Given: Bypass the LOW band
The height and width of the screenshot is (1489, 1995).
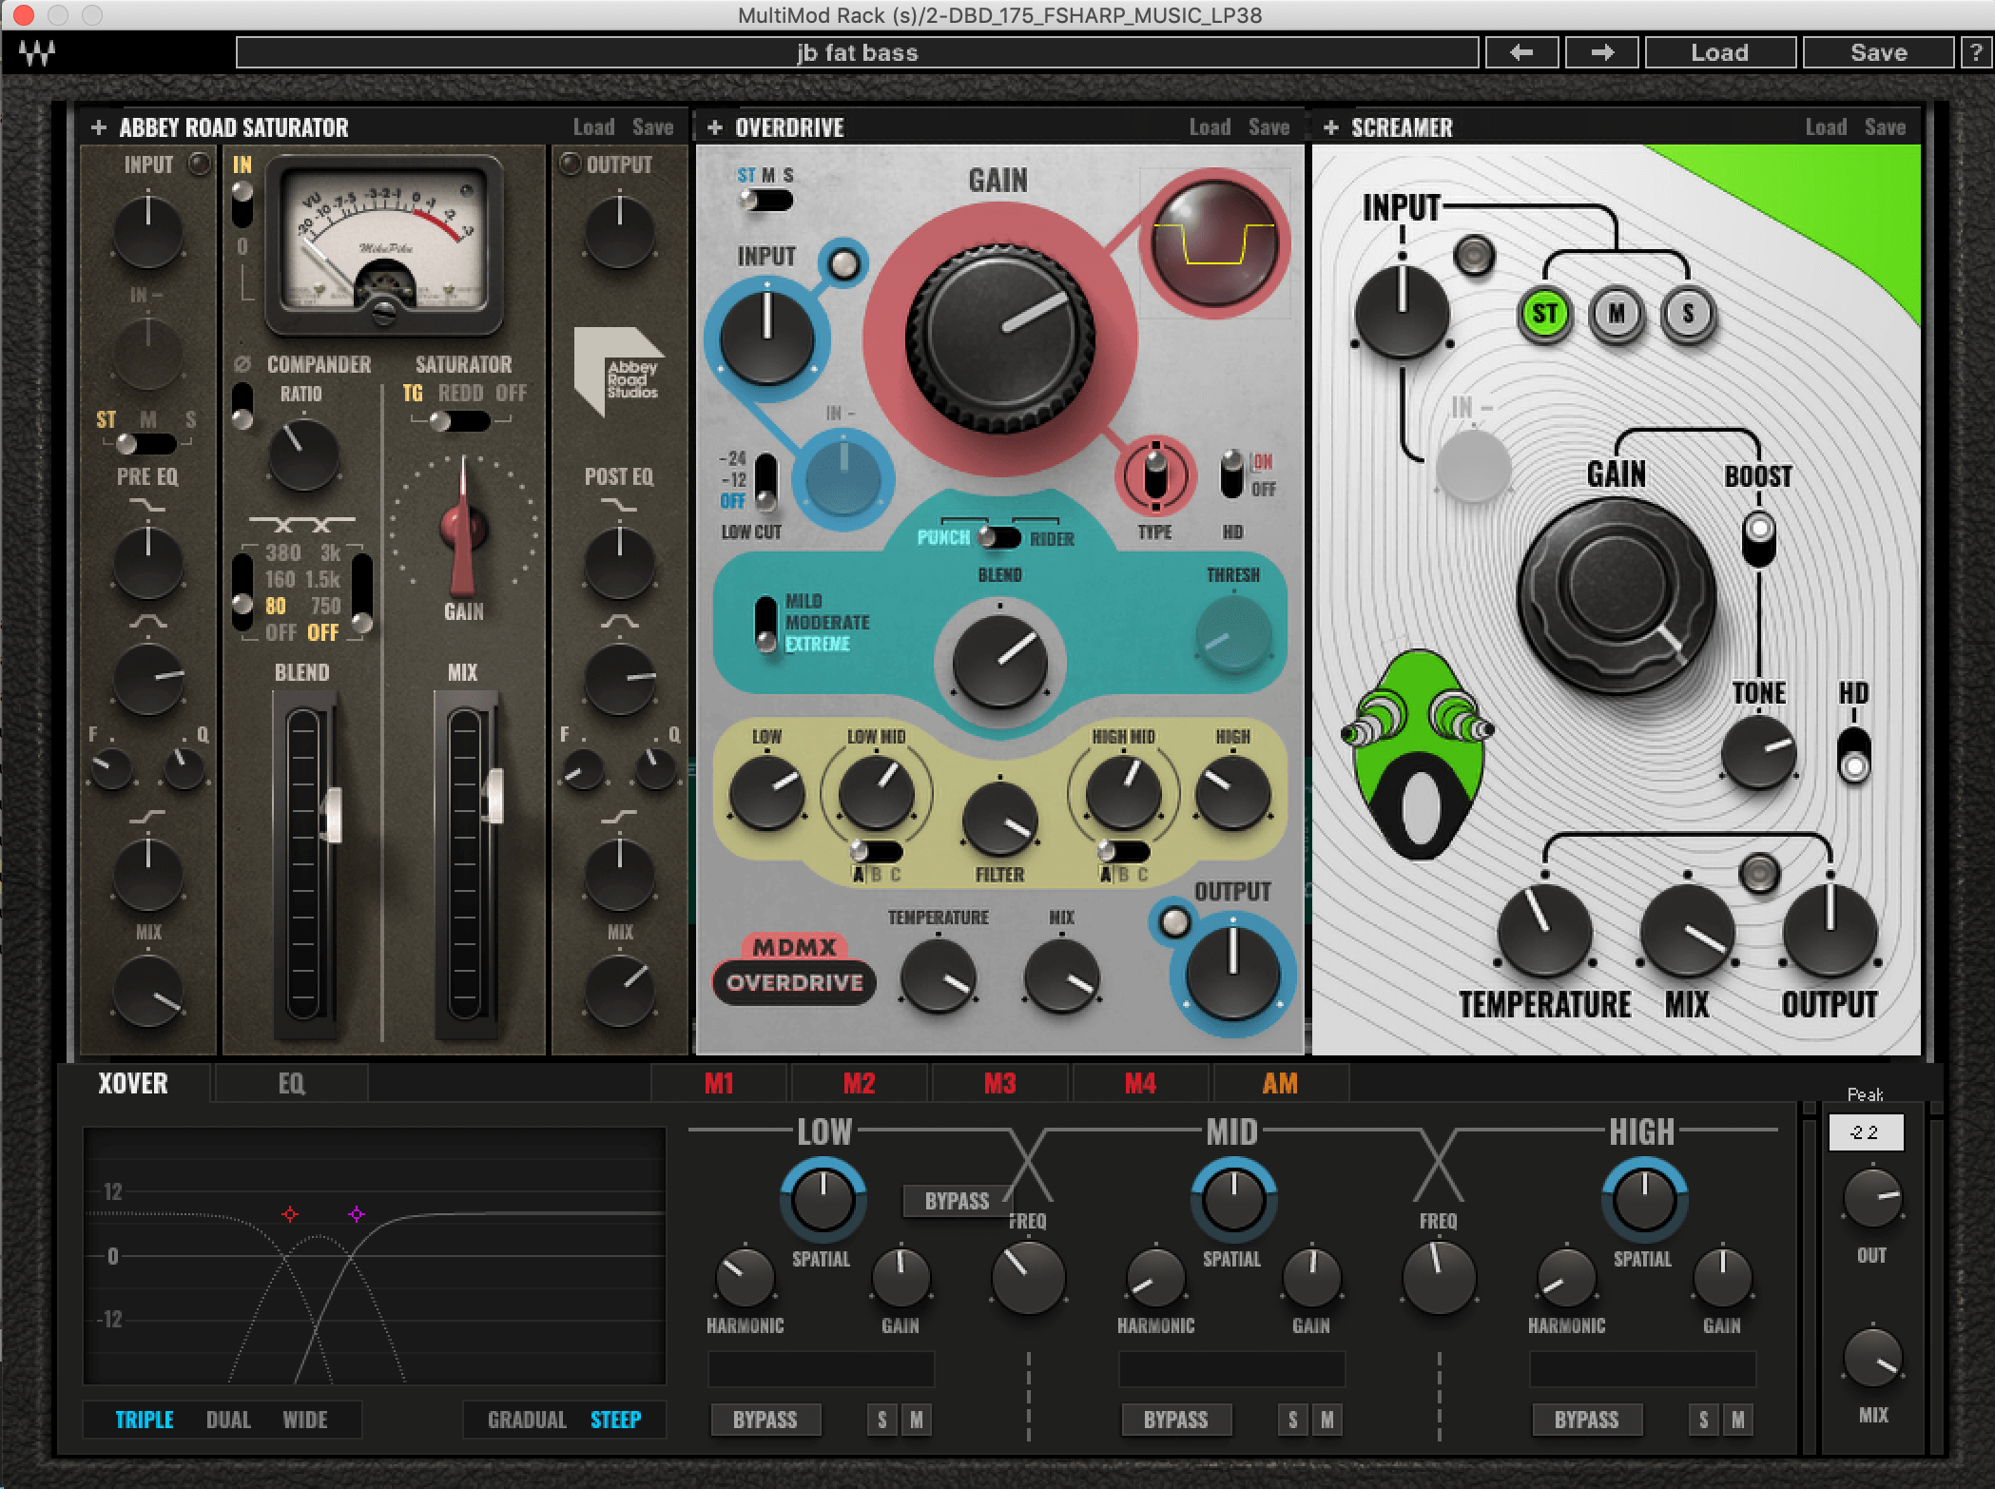Looking at the screenshot, I should point(765,1420).
